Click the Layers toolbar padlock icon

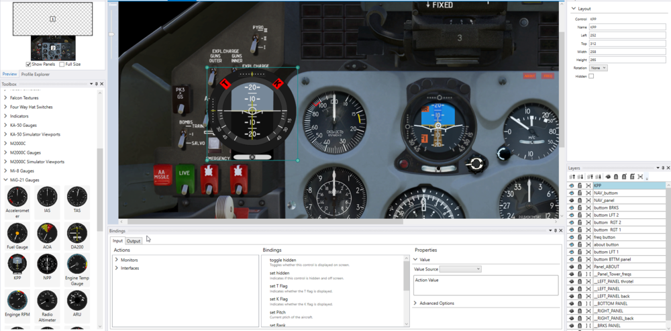(x=616, y=177)
